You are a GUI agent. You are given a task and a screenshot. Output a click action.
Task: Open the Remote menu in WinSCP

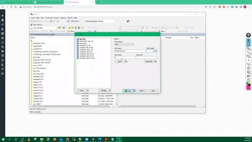point(70,18)
